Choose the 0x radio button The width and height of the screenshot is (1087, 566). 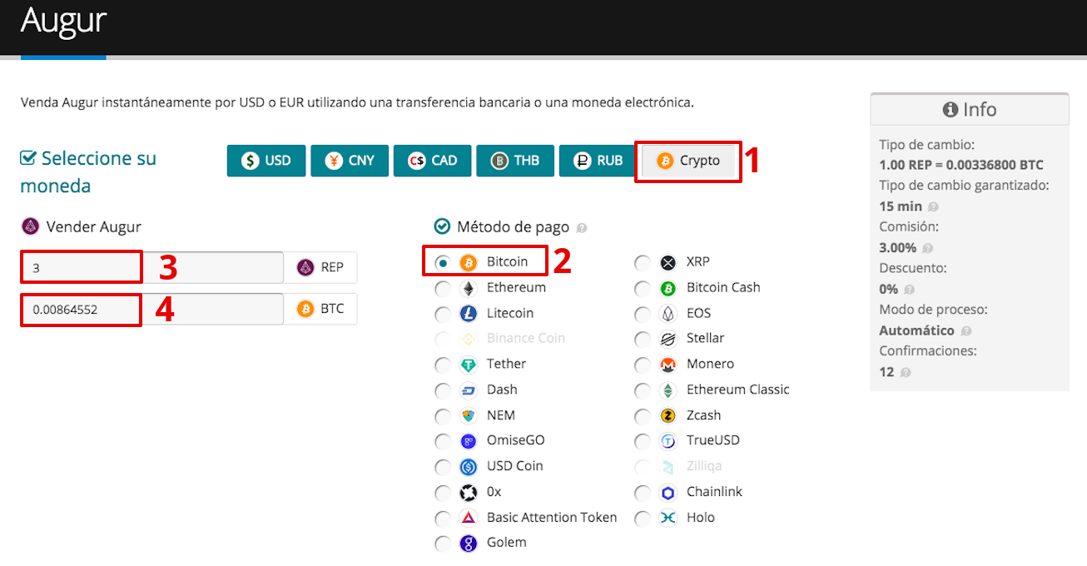click(443, 492)
